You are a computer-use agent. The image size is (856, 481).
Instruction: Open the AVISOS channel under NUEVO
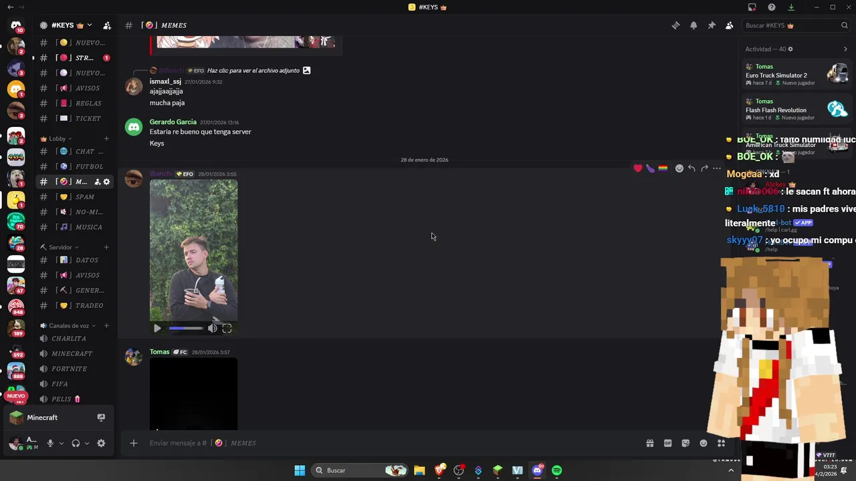74,88
